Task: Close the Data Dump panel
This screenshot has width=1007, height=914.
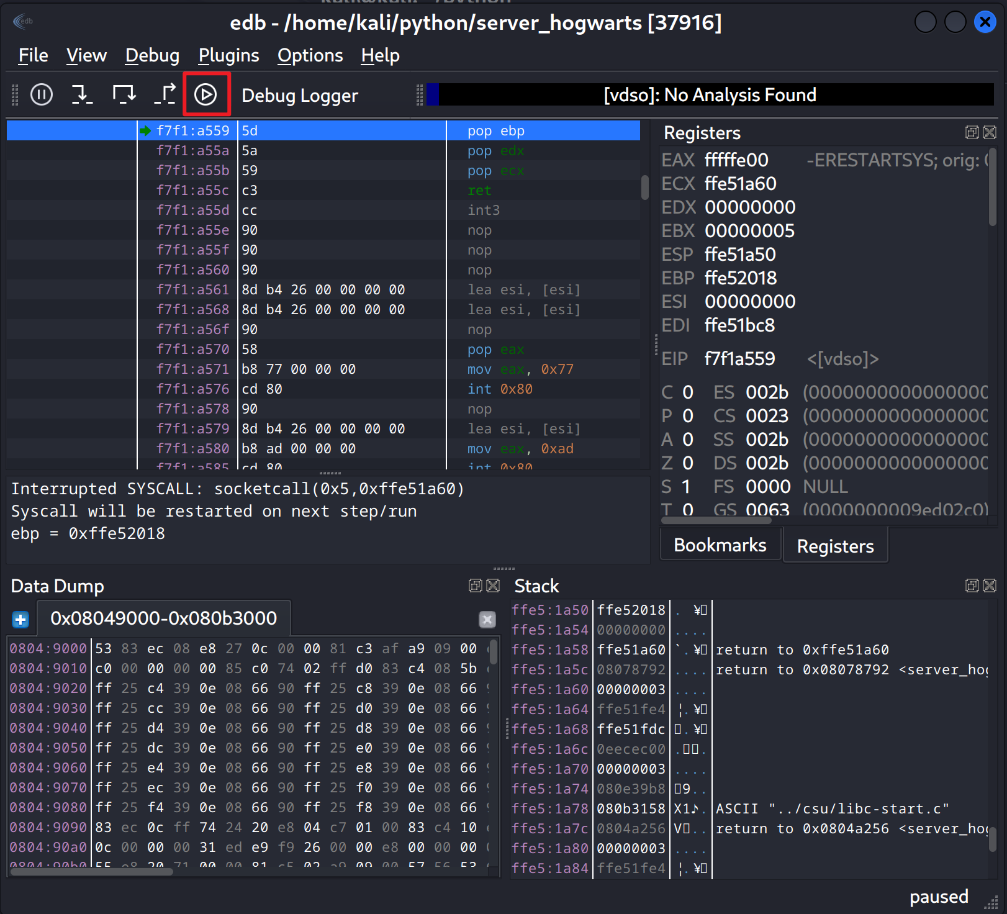Action: 493,586
